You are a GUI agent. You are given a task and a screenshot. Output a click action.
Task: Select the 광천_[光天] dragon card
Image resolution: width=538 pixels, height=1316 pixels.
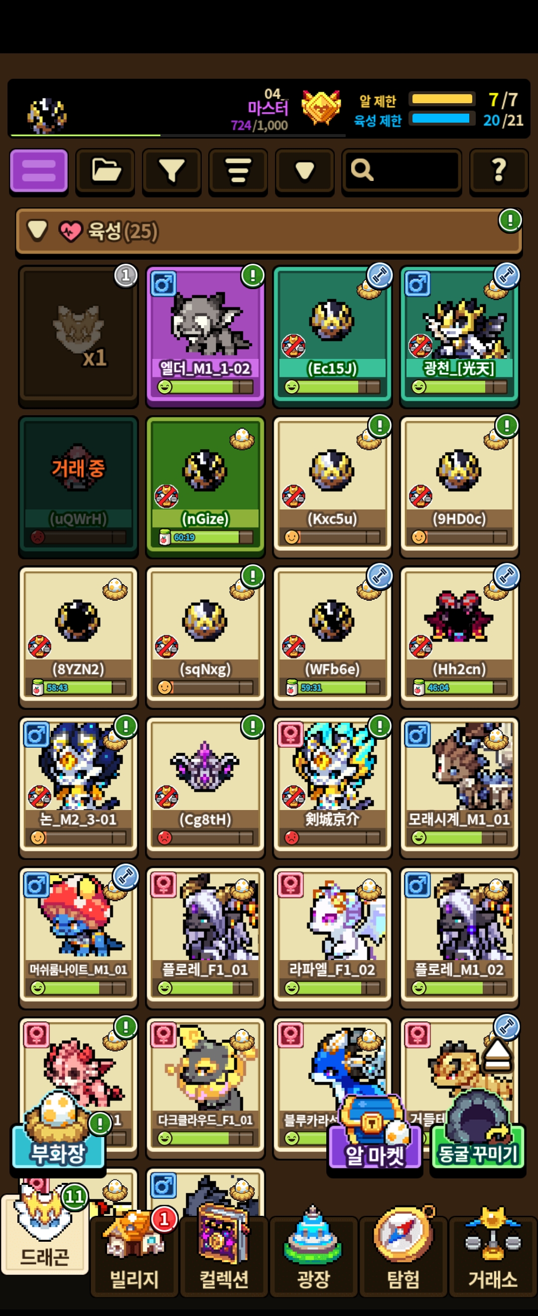point(459,335)
